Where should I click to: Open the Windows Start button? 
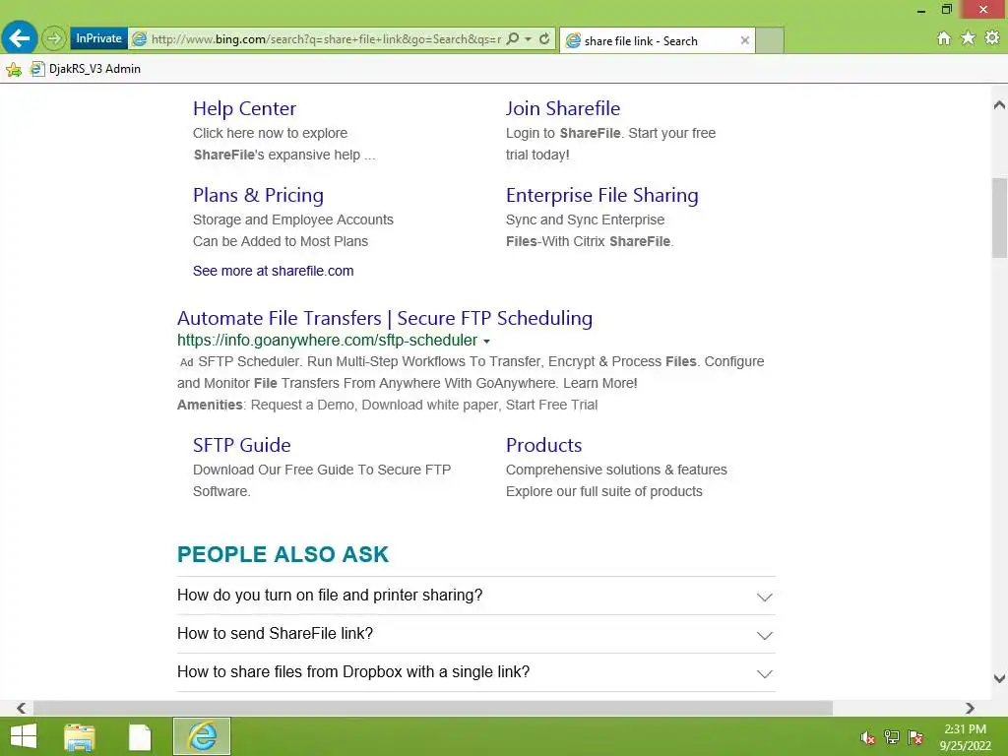pyautogui.click(x=24, y=736)
